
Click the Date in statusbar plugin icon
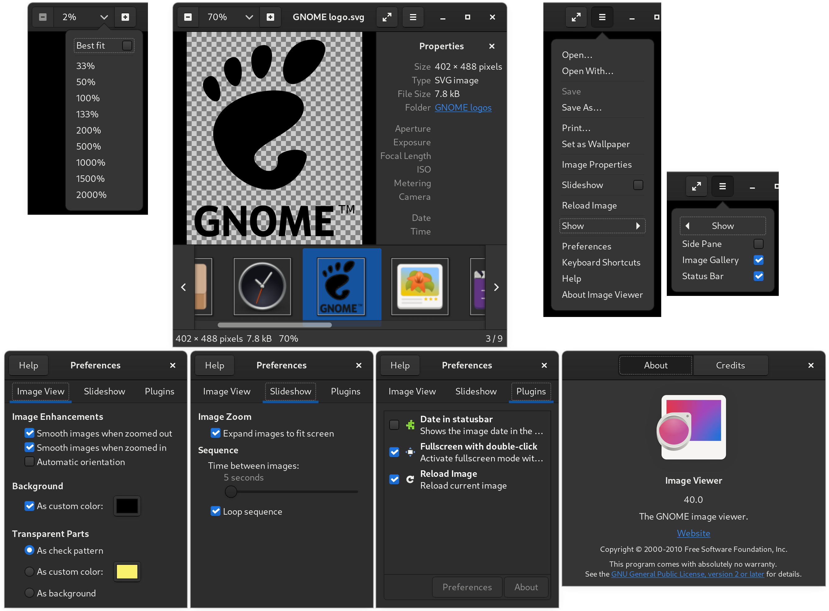pos(410,425)
